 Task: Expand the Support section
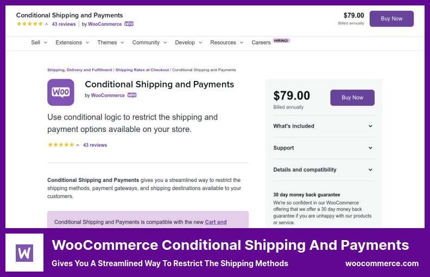323,148
